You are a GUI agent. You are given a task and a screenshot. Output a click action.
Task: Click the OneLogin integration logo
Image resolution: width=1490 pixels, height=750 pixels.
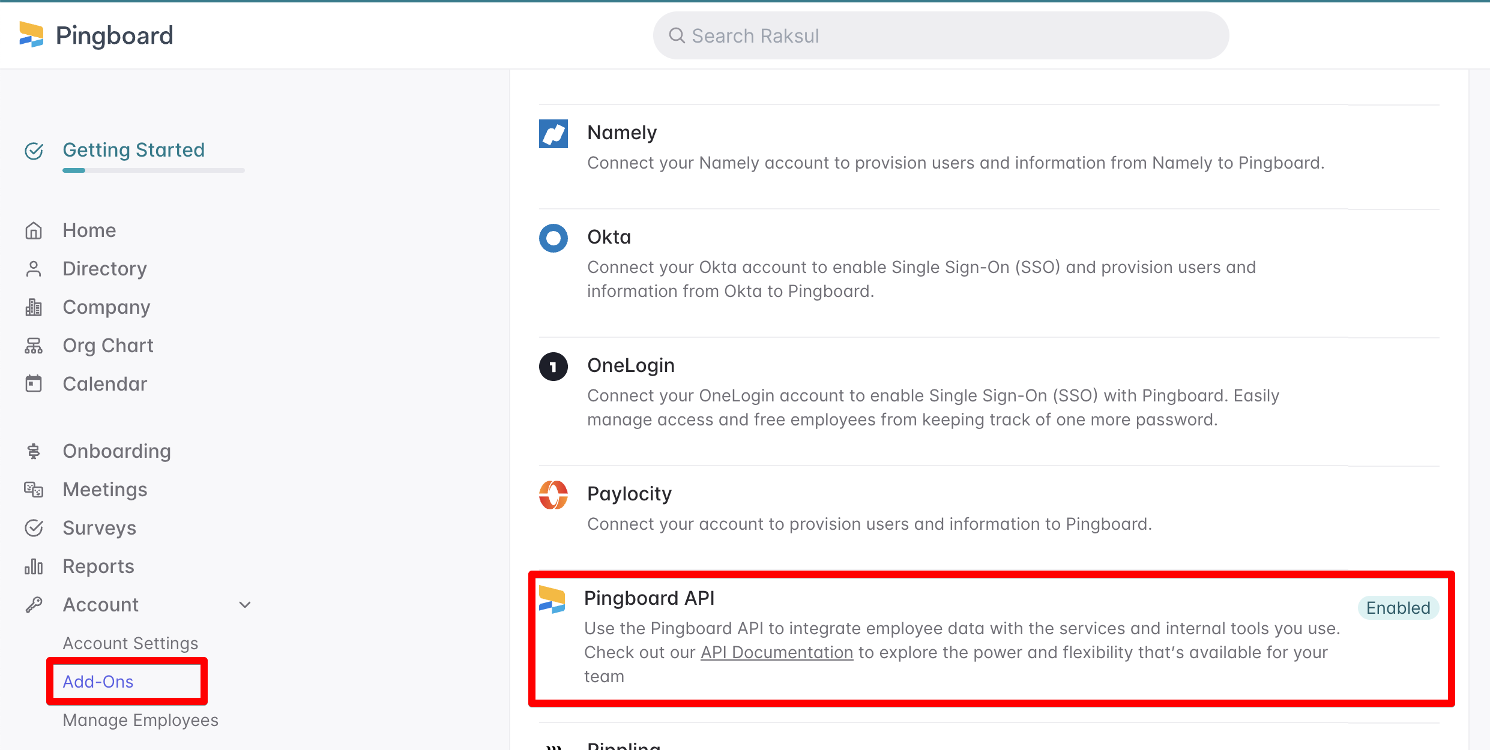coord(553,367)
